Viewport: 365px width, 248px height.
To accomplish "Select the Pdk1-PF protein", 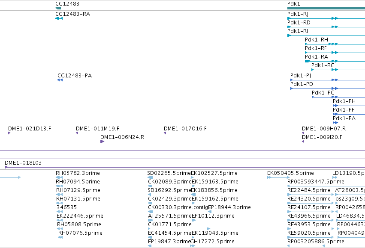I will (344, 110).
